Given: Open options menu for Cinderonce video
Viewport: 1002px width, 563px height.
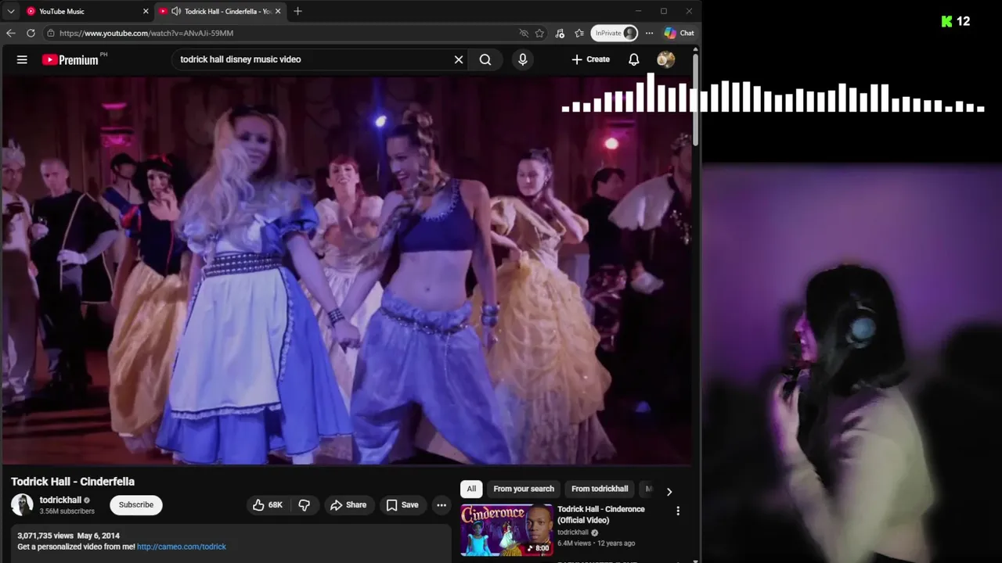Looking at the screenshot, I should [678, 511].
